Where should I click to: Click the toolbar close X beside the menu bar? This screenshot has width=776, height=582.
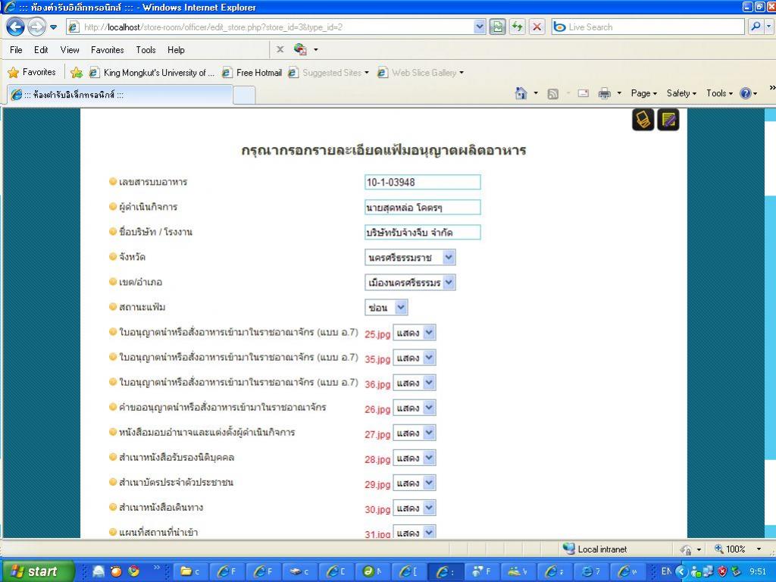tap(280, 49)
